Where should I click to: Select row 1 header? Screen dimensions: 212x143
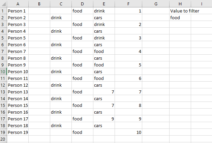[x=3, y=11]
